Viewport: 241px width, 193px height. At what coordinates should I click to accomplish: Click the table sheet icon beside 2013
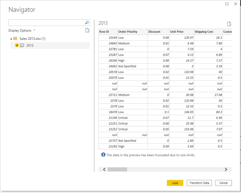pyautogui.click(x=22, y=45)
